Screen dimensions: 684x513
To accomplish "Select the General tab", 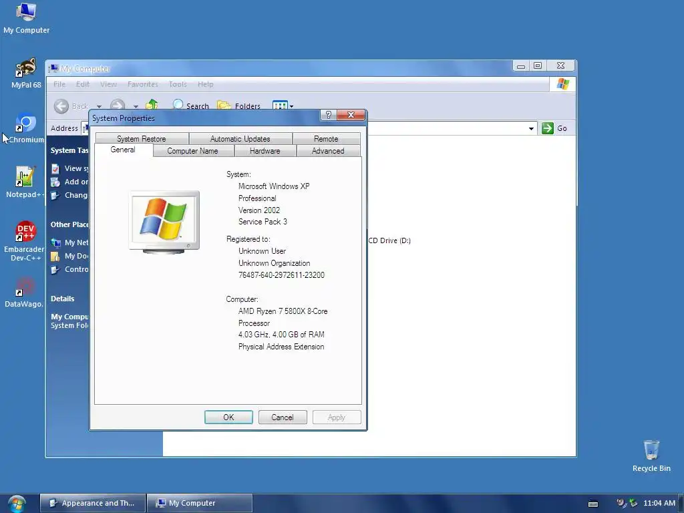I will tap(124, 150).
